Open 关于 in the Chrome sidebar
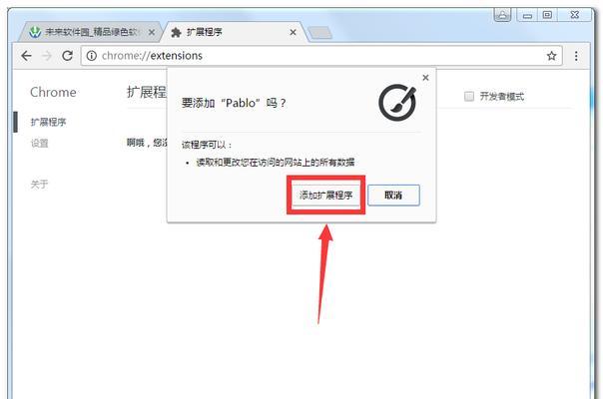603x399 pixels. click(40, 185)
